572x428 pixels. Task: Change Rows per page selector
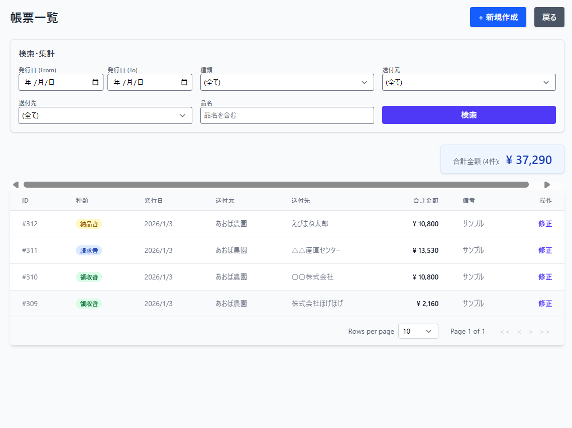coord(418,331)
